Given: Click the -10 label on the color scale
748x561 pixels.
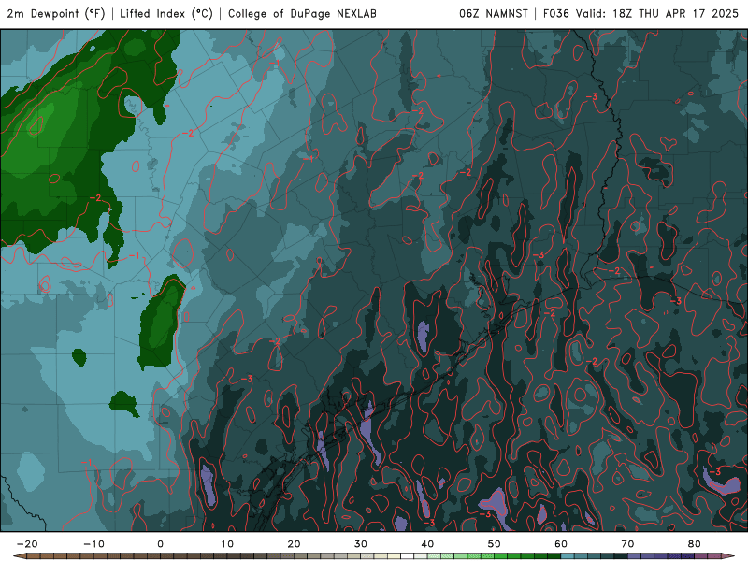Looking at the screenshot, I should (93, 544).
